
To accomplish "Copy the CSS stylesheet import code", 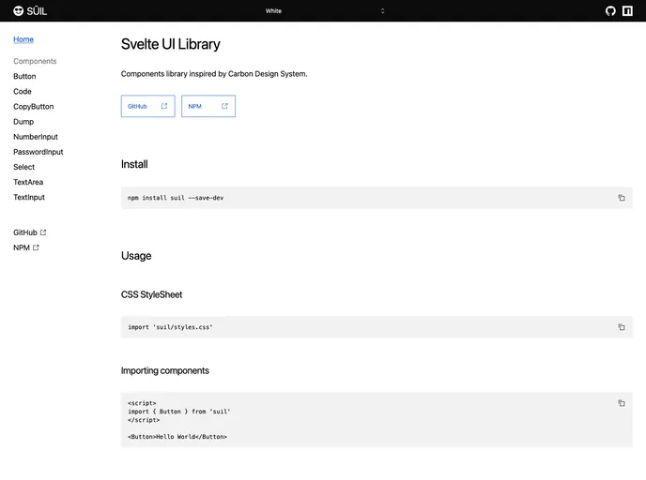I will 622,327.
